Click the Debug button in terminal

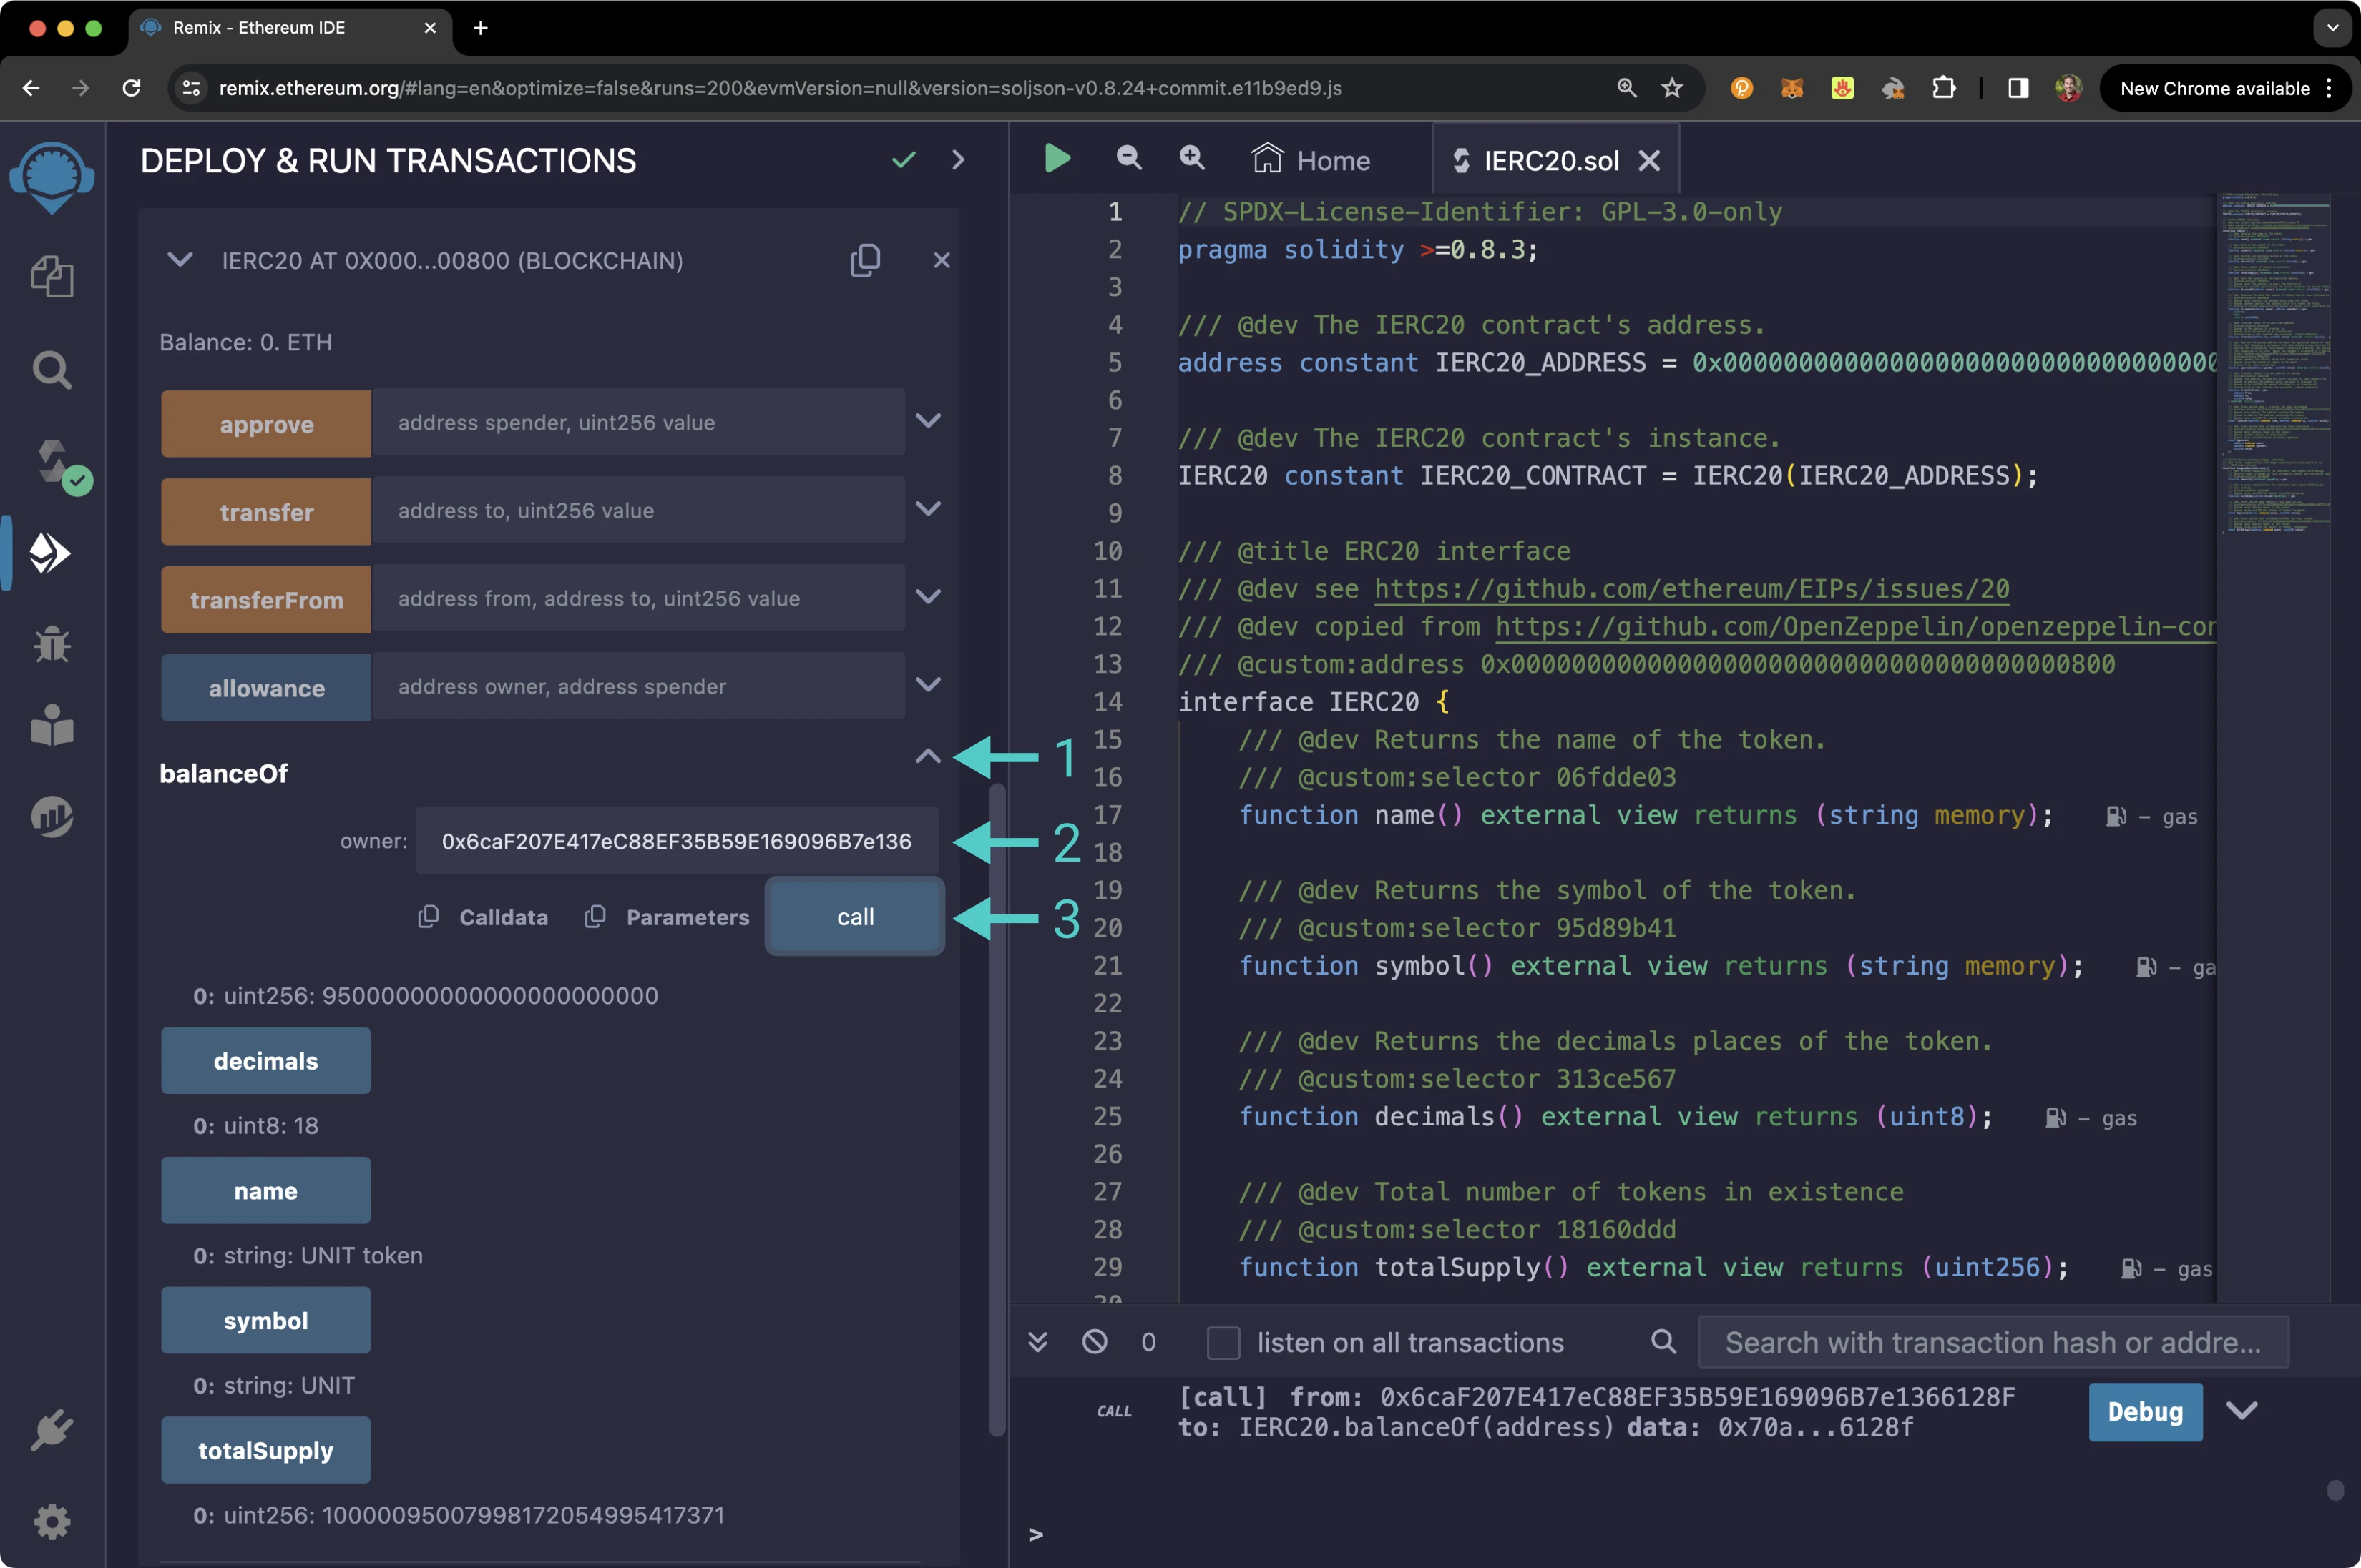(x=2145, y=1411)
